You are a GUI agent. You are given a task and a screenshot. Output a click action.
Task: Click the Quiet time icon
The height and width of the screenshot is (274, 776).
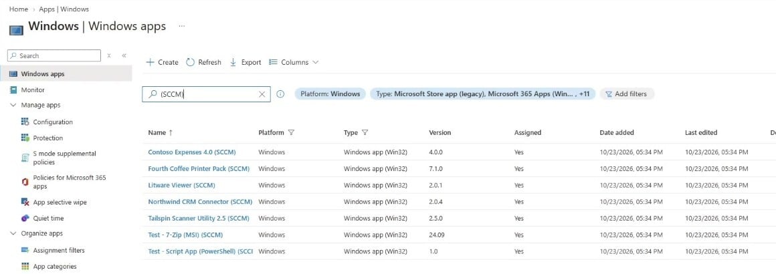25,218
